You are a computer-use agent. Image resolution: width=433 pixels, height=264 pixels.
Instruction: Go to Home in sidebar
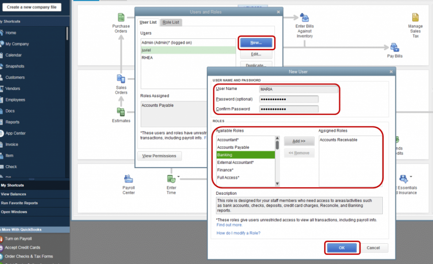click(11, 33)
